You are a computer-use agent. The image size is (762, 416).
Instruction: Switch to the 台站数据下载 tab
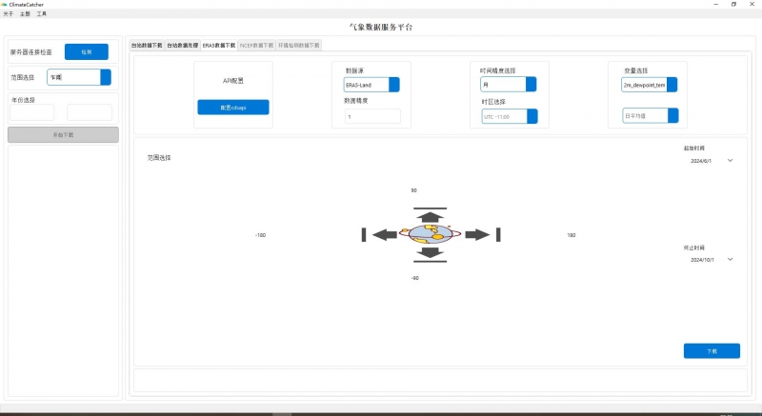coord(147,45)
